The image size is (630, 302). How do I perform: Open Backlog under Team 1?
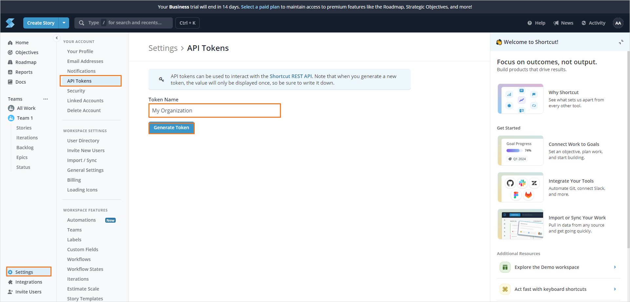pos(25,148)
